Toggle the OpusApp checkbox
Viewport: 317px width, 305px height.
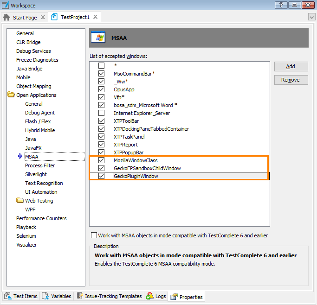tap(102, 89)
